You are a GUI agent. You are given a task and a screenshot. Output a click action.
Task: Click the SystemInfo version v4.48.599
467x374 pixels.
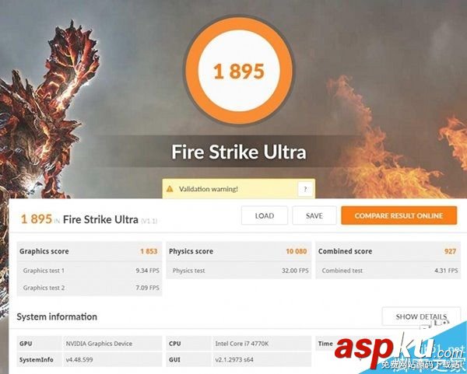(x=79, y=360)
